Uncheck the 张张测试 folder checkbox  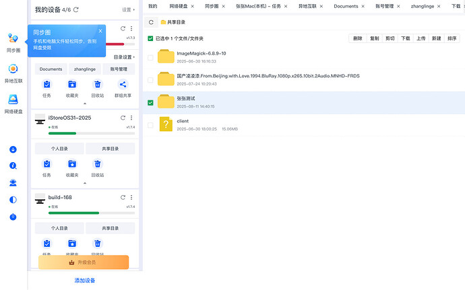click(x=150, y=103)
